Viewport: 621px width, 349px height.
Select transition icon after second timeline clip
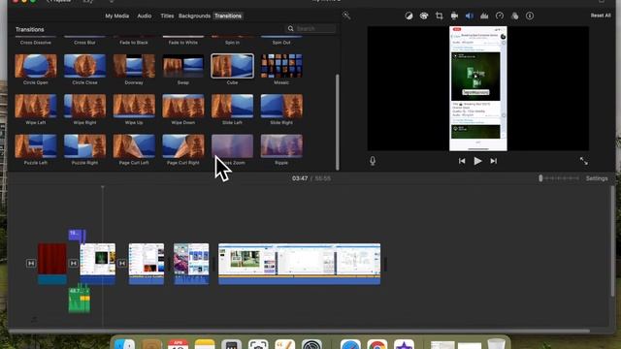122,263
